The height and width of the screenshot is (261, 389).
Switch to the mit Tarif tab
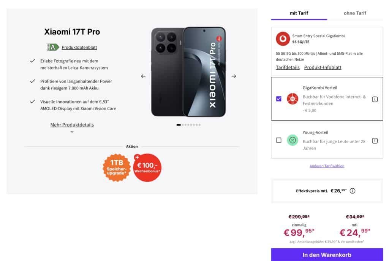click(299, 13)
